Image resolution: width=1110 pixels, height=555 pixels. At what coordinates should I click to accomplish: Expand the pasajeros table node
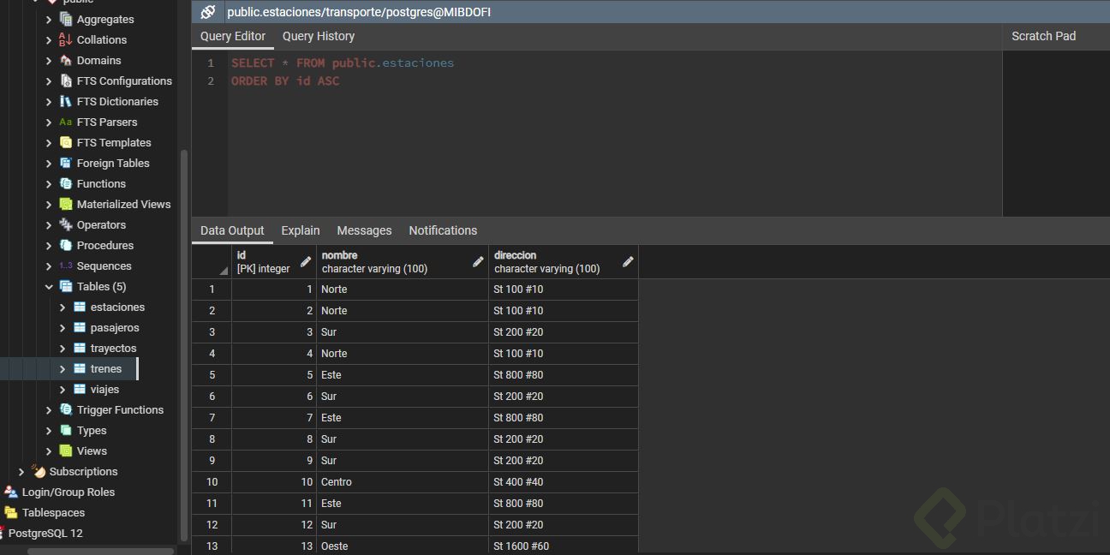click(63, 327)
